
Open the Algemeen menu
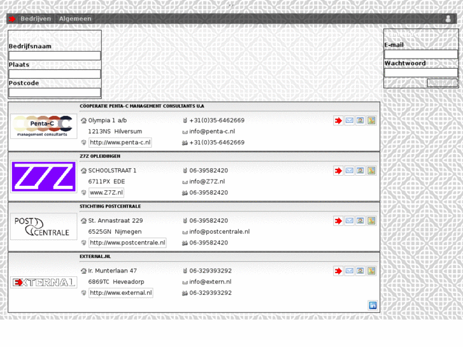75,19
